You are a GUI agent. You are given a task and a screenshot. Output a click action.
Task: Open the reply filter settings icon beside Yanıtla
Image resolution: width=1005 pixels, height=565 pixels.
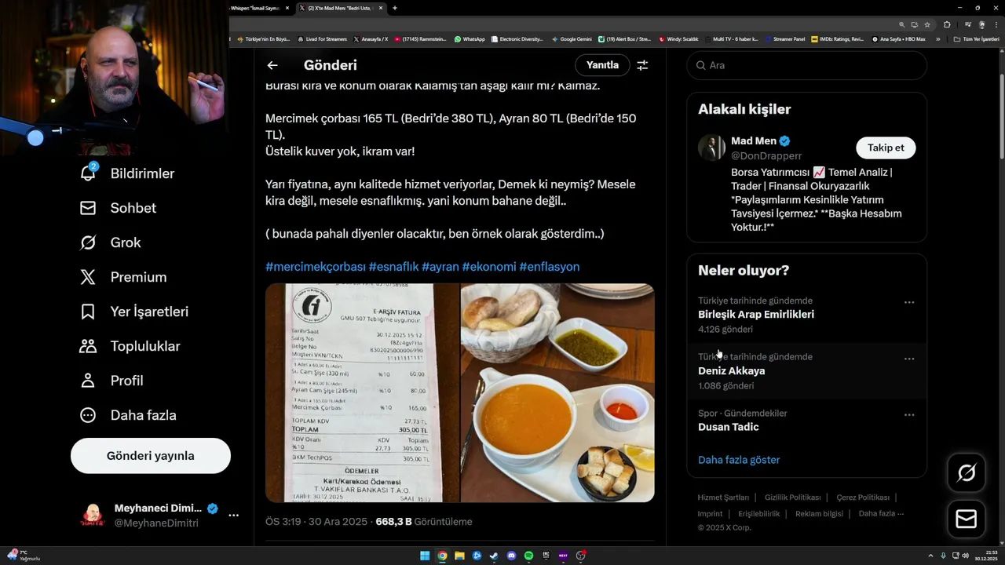click(x=642, y=65)
